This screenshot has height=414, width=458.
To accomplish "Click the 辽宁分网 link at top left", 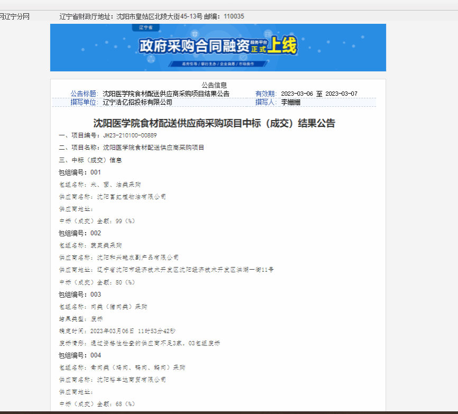I will 14,16.
